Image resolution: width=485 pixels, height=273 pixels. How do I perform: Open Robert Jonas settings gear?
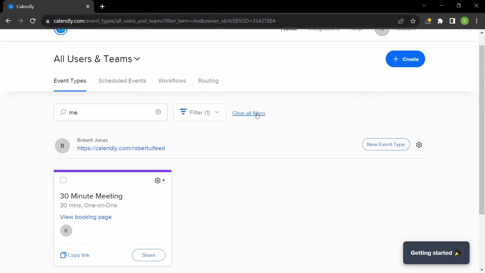tap(419, 145)
